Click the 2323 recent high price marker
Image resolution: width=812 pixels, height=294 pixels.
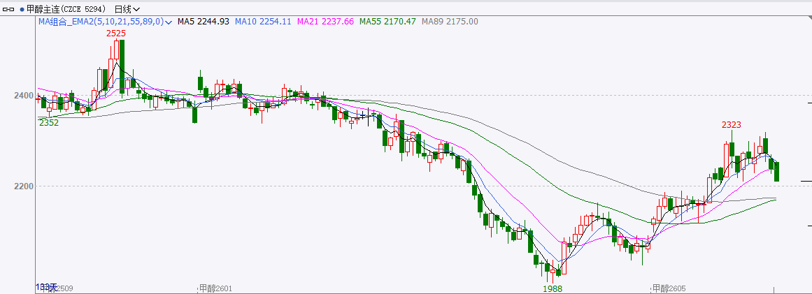[x=731, y=124]
